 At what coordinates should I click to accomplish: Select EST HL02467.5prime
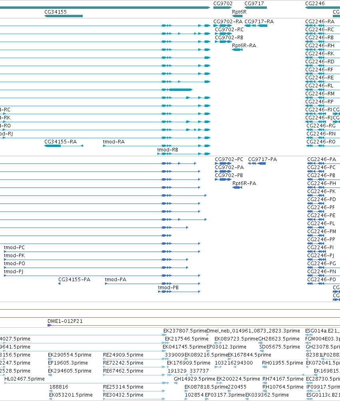[x=24, y=379]
